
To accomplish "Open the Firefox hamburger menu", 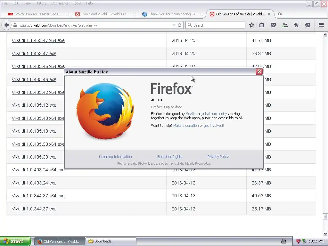I will tap(321, 25).
